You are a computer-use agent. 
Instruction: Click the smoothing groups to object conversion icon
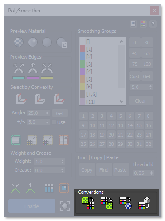144,203
